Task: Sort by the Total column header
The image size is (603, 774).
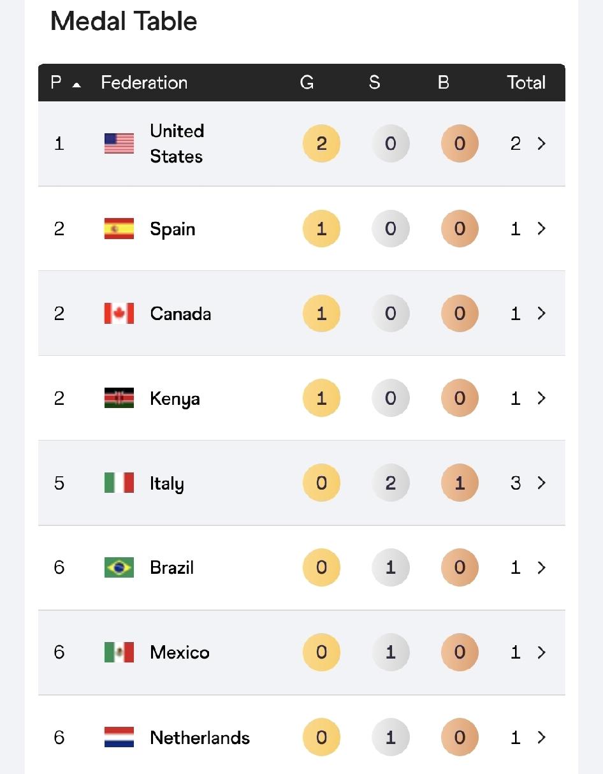Action: point(526,82)
